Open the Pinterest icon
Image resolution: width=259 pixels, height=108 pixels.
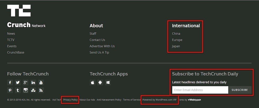10,90
